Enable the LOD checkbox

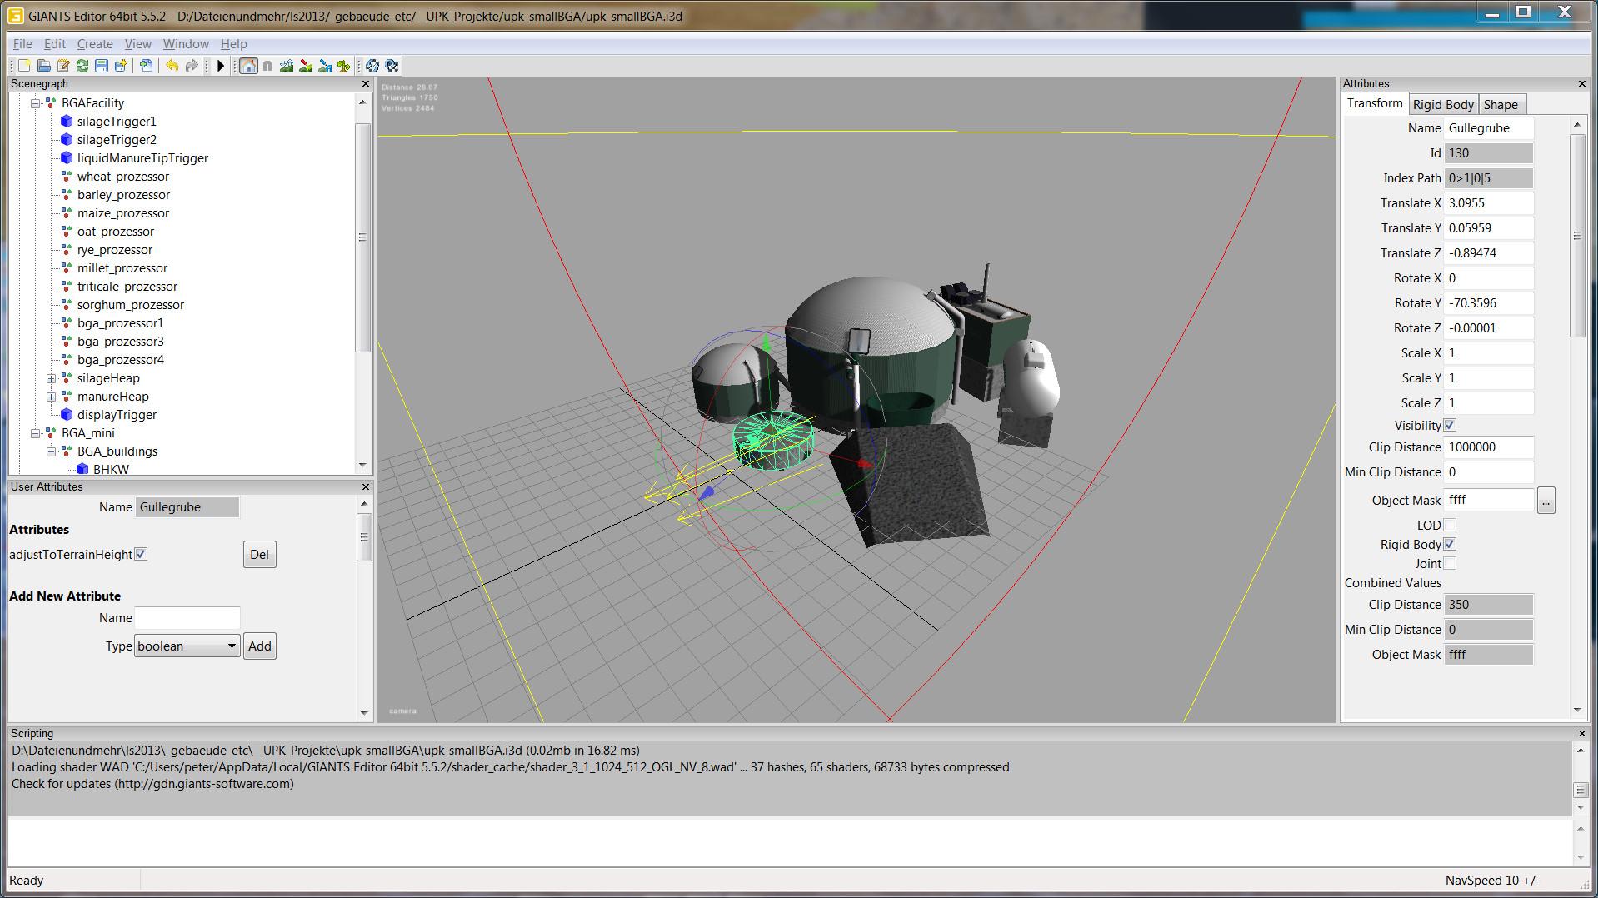pyautogui.click(x=1450, y=526)
